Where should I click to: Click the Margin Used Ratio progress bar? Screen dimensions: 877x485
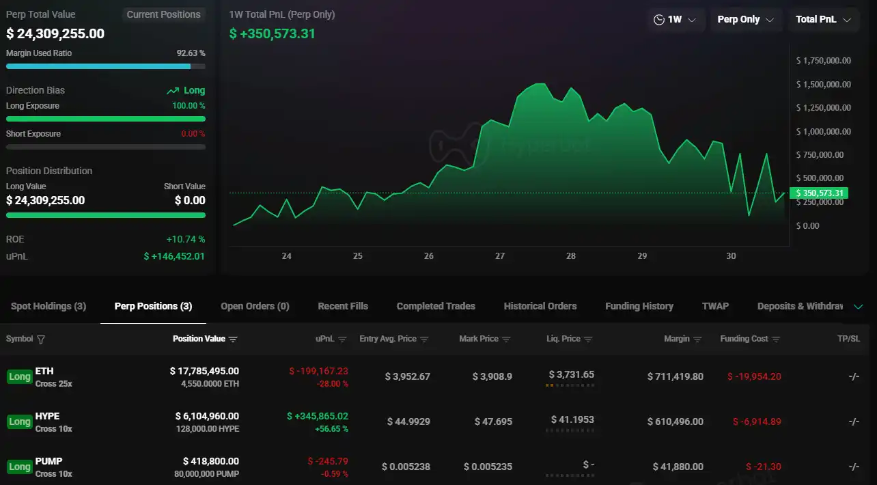point(105,66)
